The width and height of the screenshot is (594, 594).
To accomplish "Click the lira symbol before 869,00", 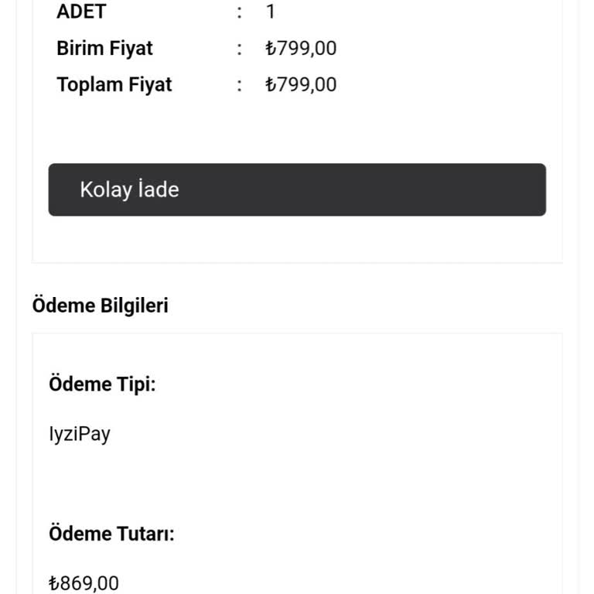I will [x=53, y=583].
